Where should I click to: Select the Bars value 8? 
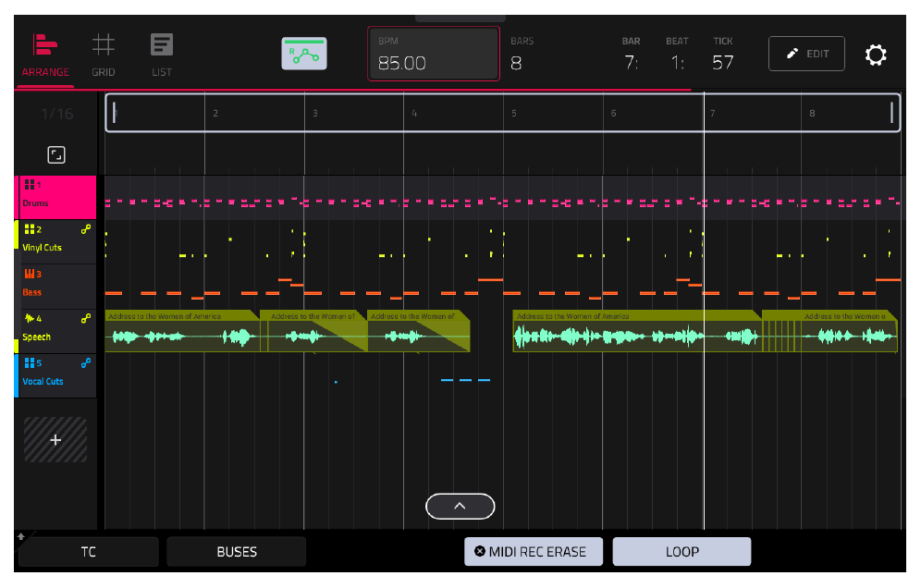(x=516, y=63)
